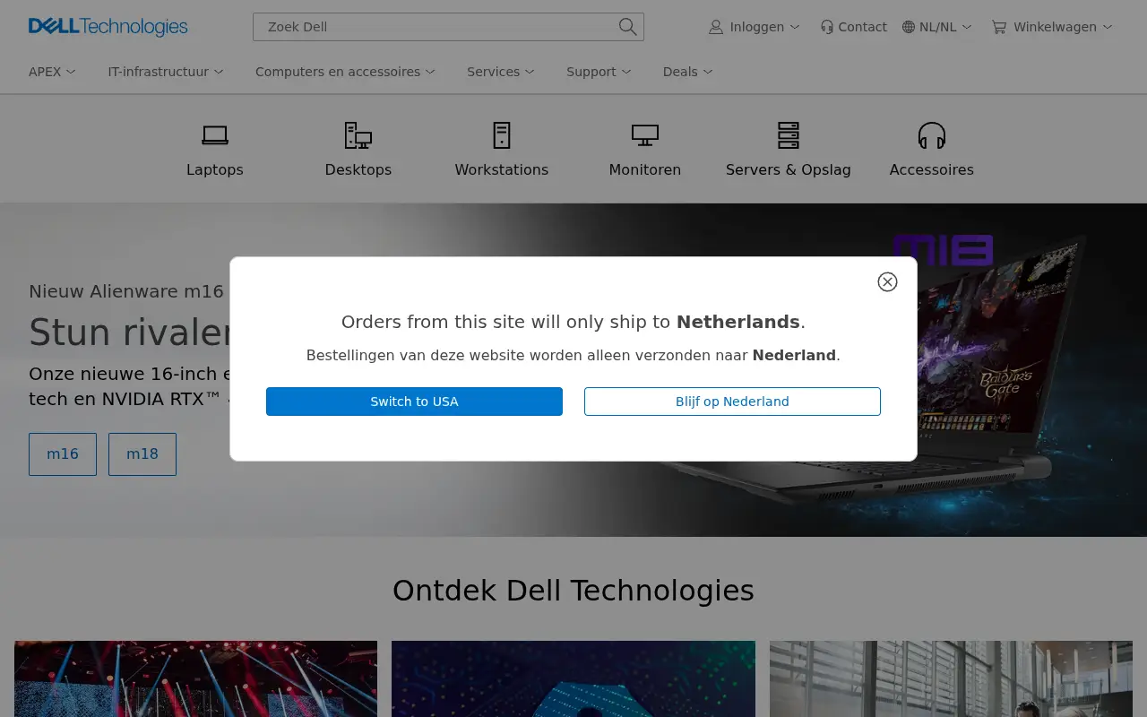Click the Dell Technologies logo
The width and height of the screenshot is (1147, 717).
(x=108, y=27)
